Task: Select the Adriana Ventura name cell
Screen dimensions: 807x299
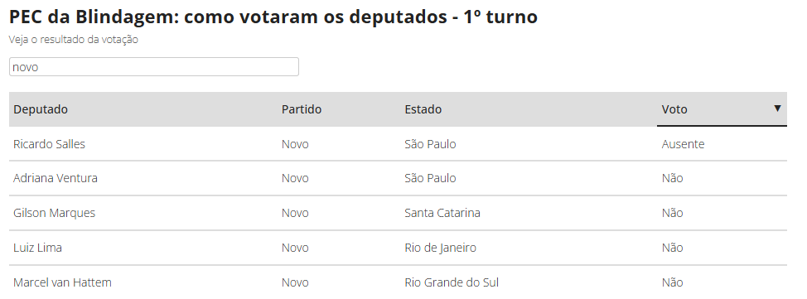Action: coord(55,178)
